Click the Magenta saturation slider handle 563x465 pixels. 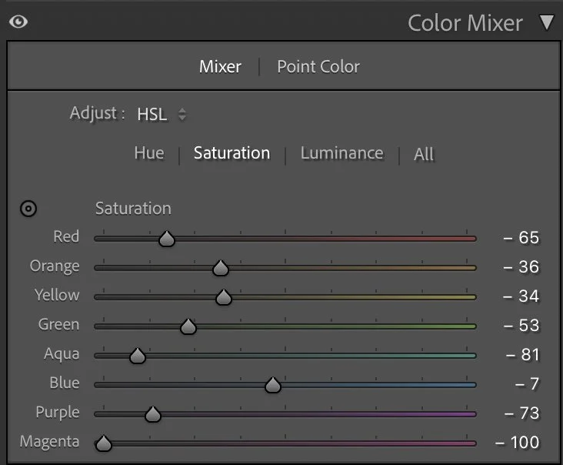(x=104, y=443)
